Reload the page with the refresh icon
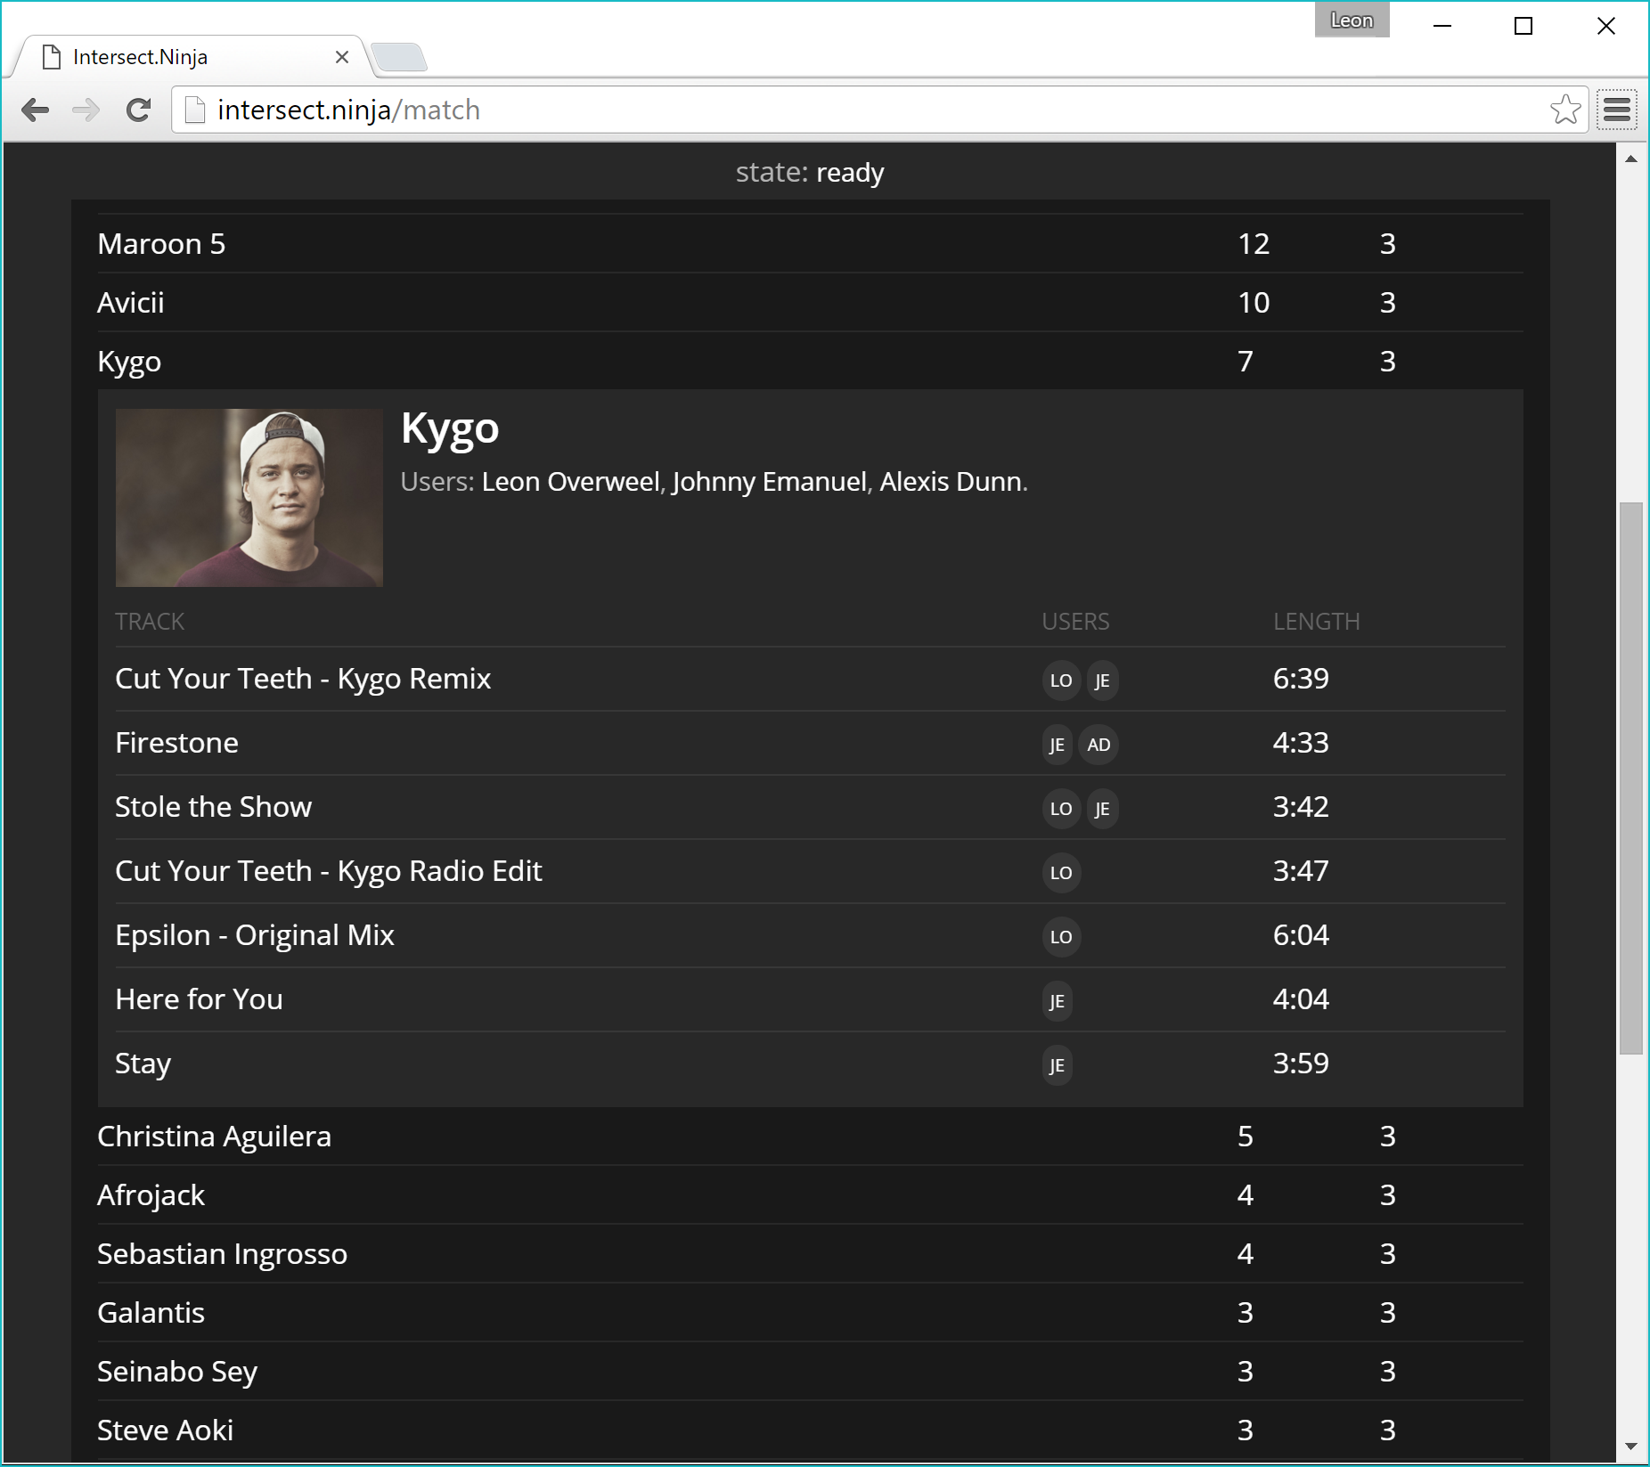Image resolution: width=1650 pixels, height=1467 pixels. point(138,110)
